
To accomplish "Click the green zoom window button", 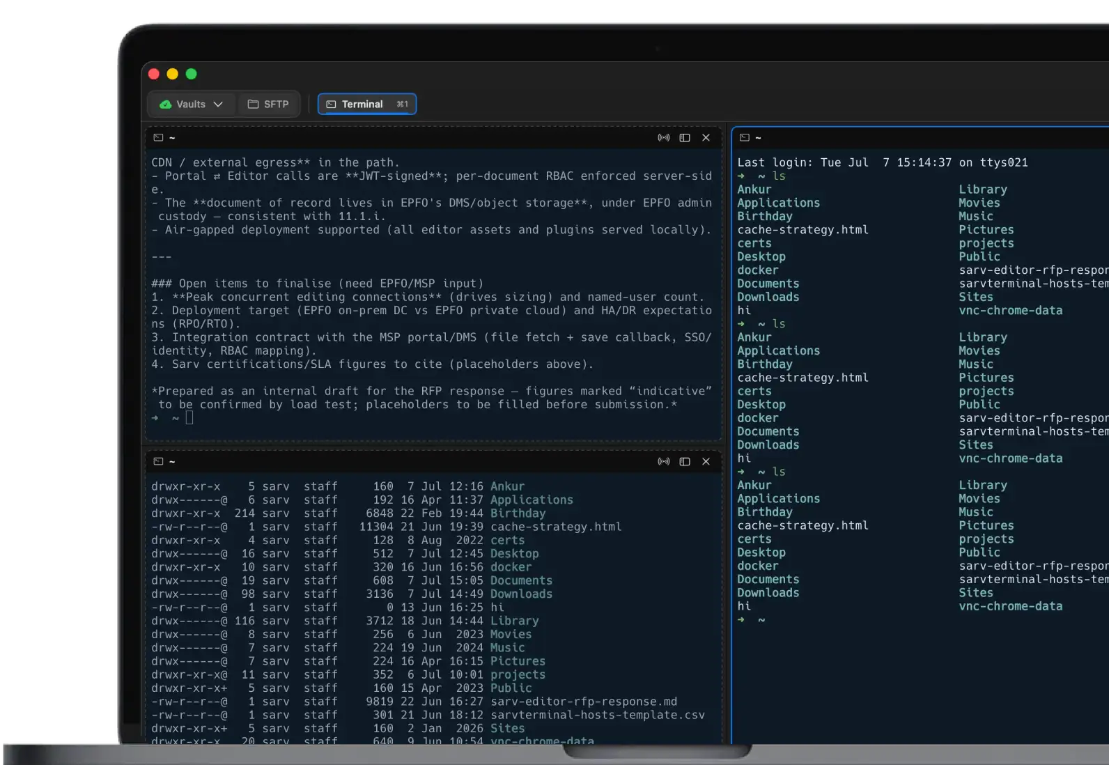I will point(192,74).
